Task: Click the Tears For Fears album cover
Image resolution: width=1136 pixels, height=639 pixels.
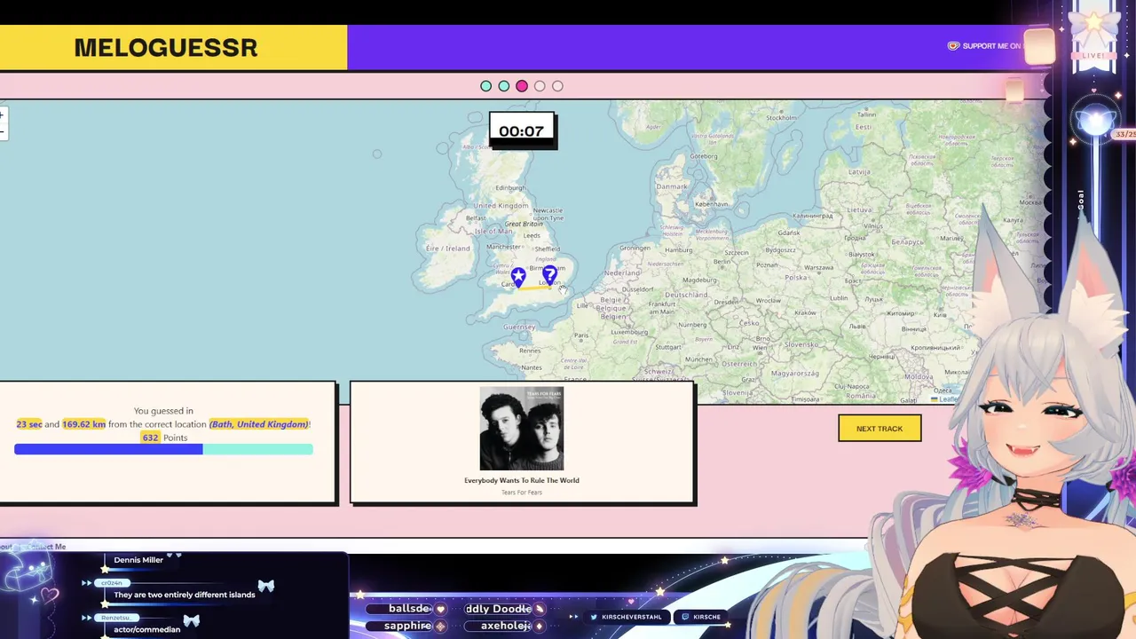Action: 522,428
